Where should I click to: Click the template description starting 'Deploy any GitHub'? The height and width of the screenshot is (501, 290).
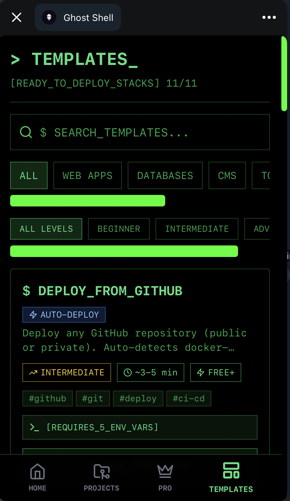135,340
